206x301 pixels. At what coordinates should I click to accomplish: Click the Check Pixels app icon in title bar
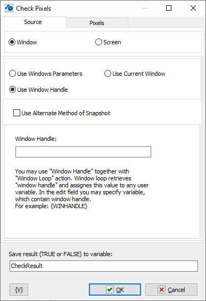[x=9, y=8]
